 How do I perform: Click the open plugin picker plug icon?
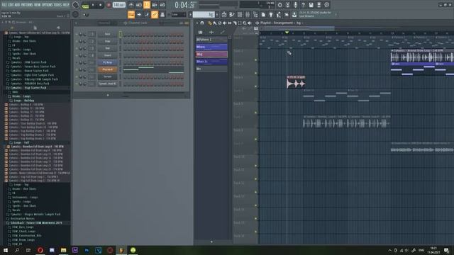(271, 14)
